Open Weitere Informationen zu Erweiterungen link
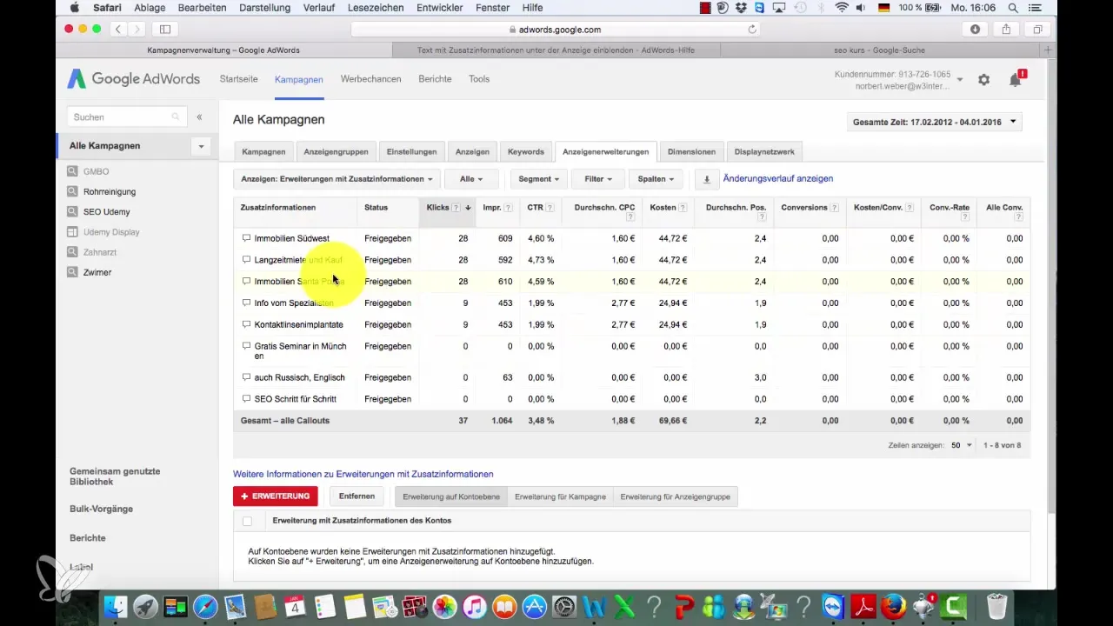 363,474
